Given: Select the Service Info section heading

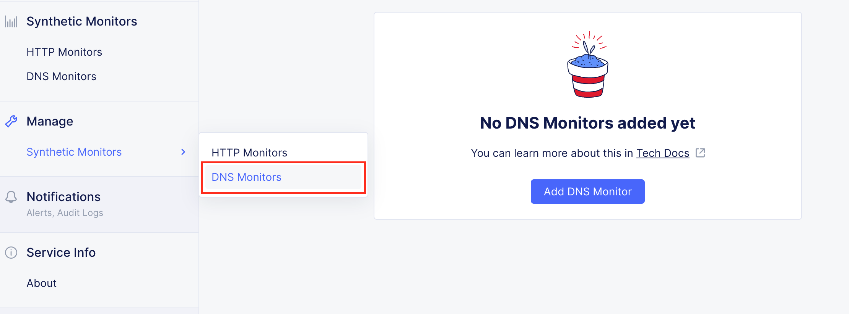Looking at the screenshot, I should pos(61,253).
